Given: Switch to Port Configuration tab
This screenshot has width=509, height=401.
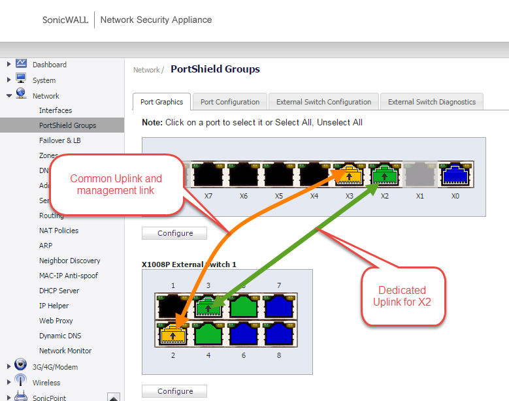Looking at the screenshot, I should (x=229, y=102).
